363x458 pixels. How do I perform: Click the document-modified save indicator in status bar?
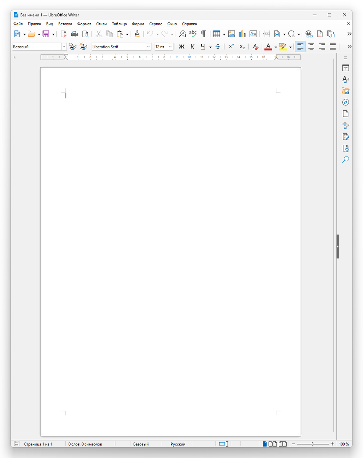coord(17,444)
